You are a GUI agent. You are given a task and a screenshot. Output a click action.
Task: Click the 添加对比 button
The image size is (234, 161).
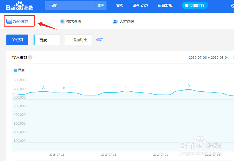pyautogui.click(x=78, y=40)
